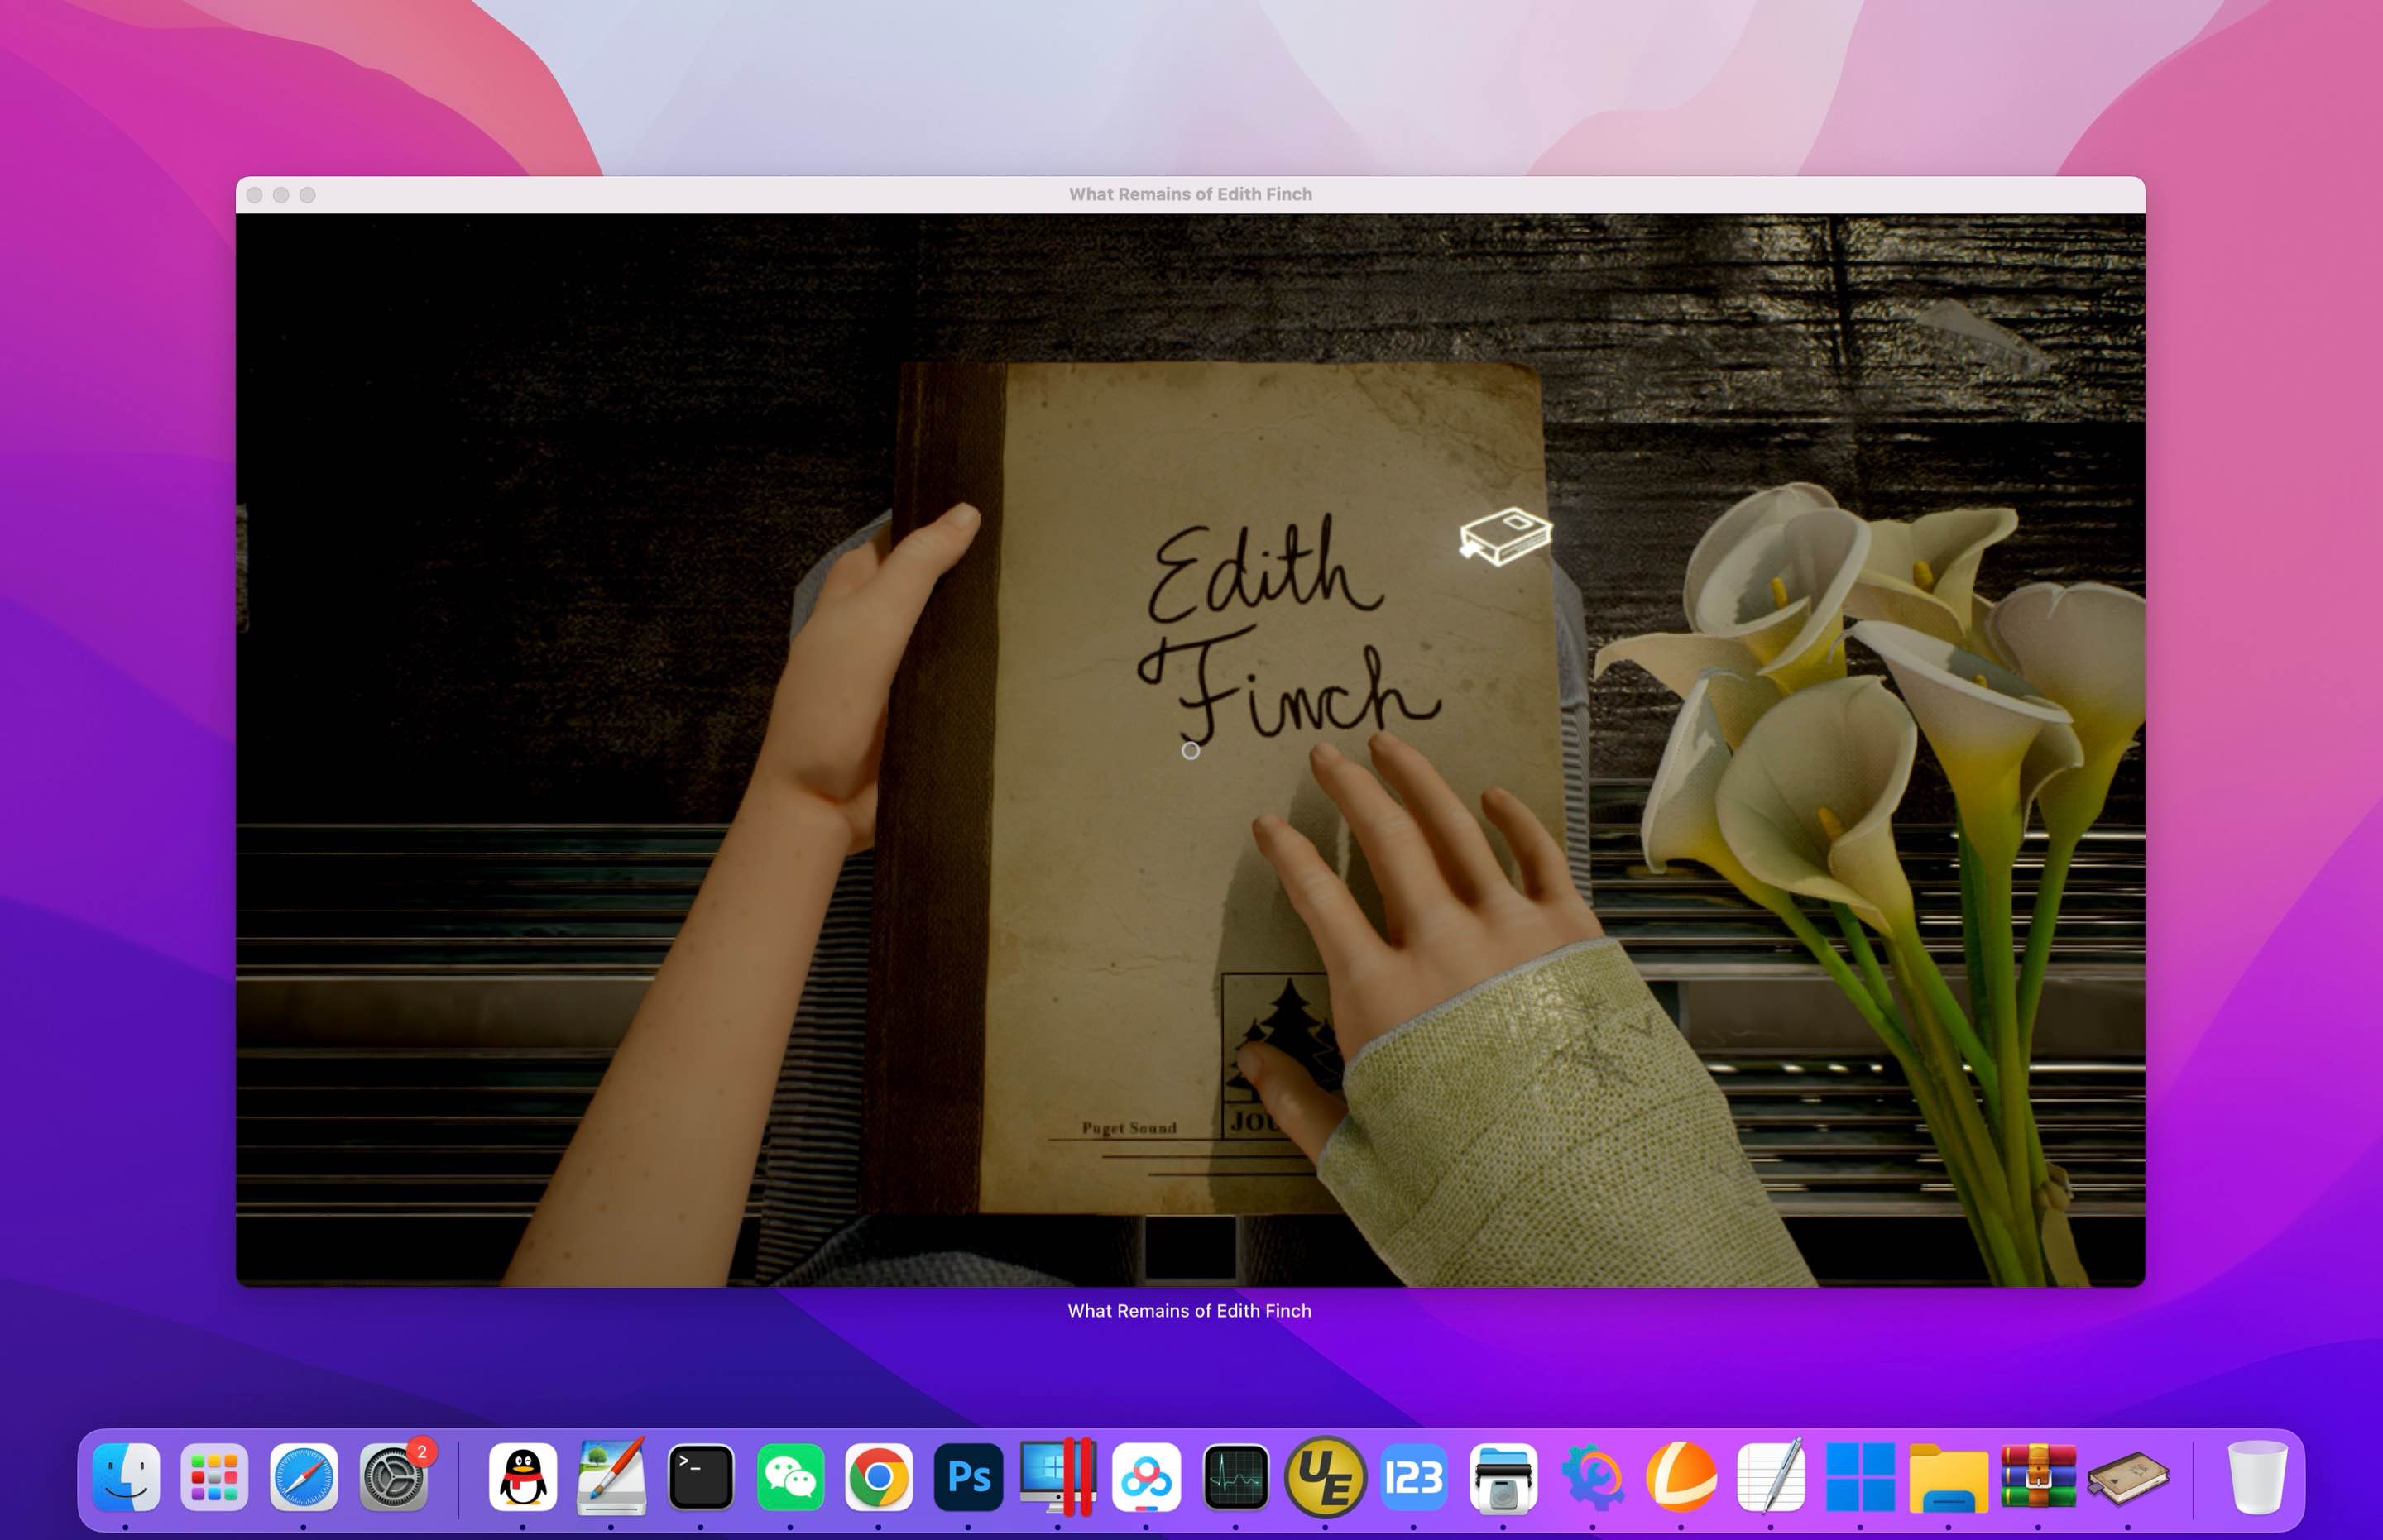Zoom the Edith Finch game window
This screenshot has width=2383, height=1540.
[x=307, y=195]
